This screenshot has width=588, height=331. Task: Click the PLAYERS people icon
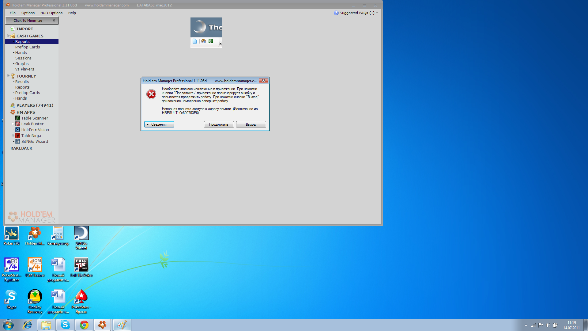point(13,105)
